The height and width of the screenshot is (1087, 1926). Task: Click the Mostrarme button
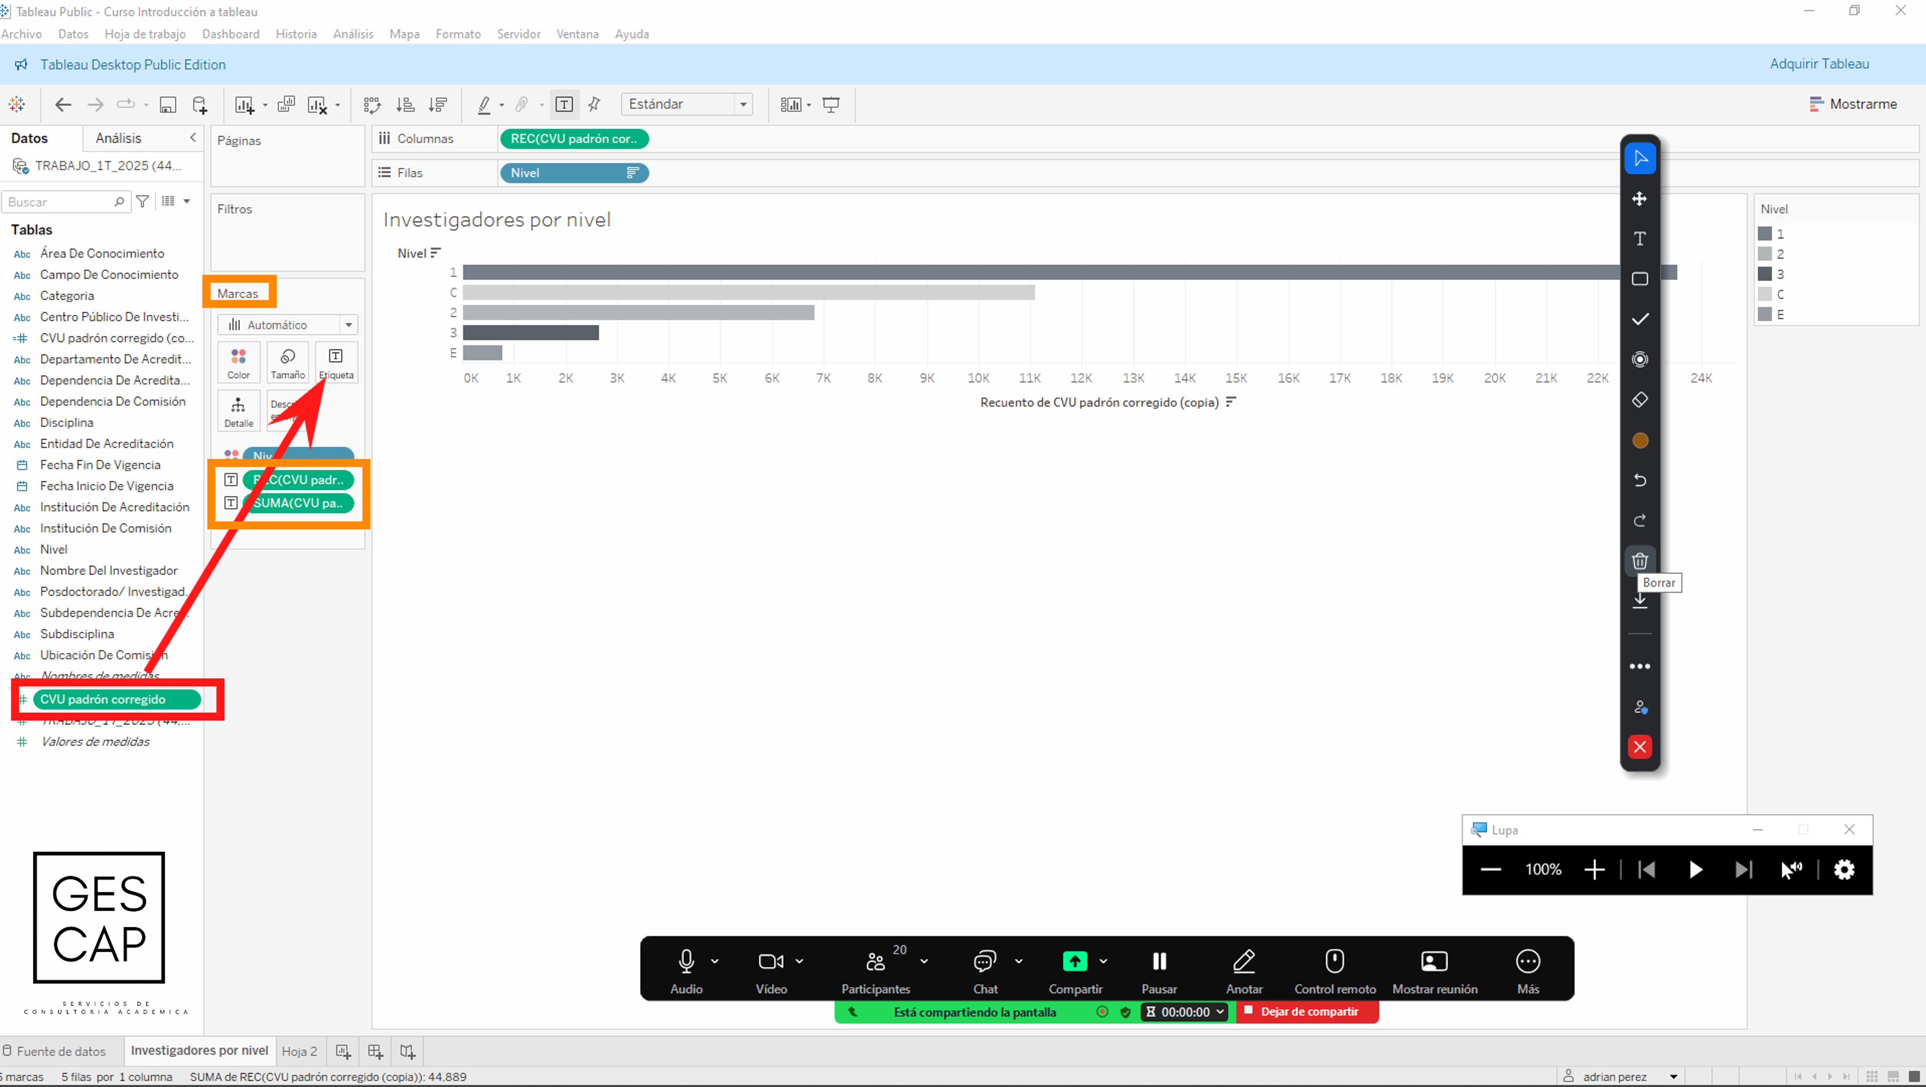tap(1853, 104)
